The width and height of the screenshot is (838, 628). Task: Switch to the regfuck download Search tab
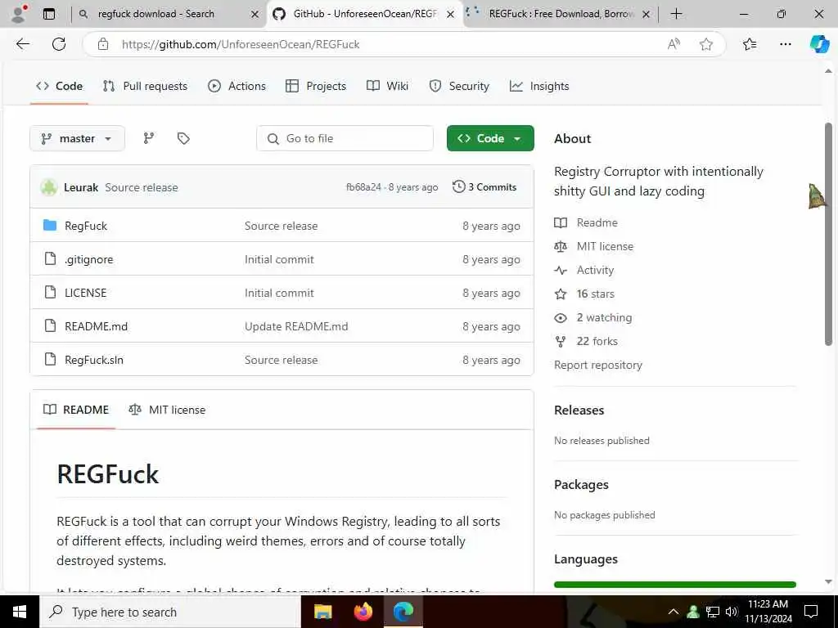pyautogui.click(x=155, y=14)
